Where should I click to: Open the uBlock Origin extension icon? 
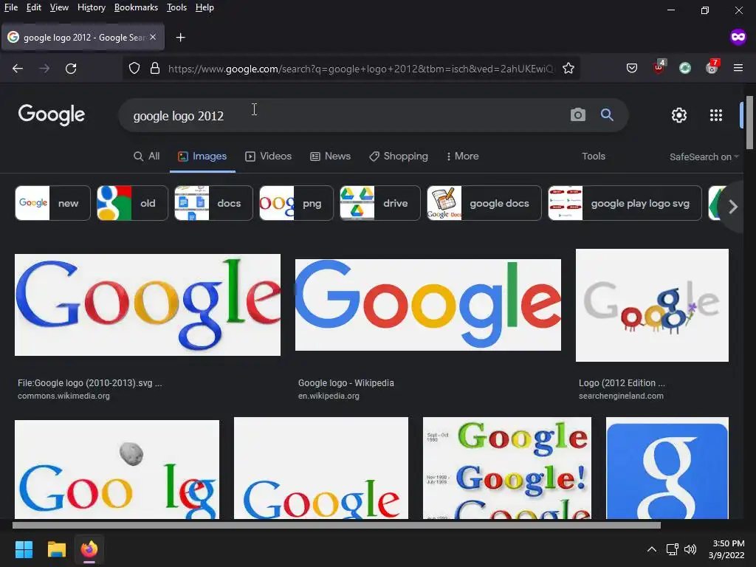click(x=659, y=67)
